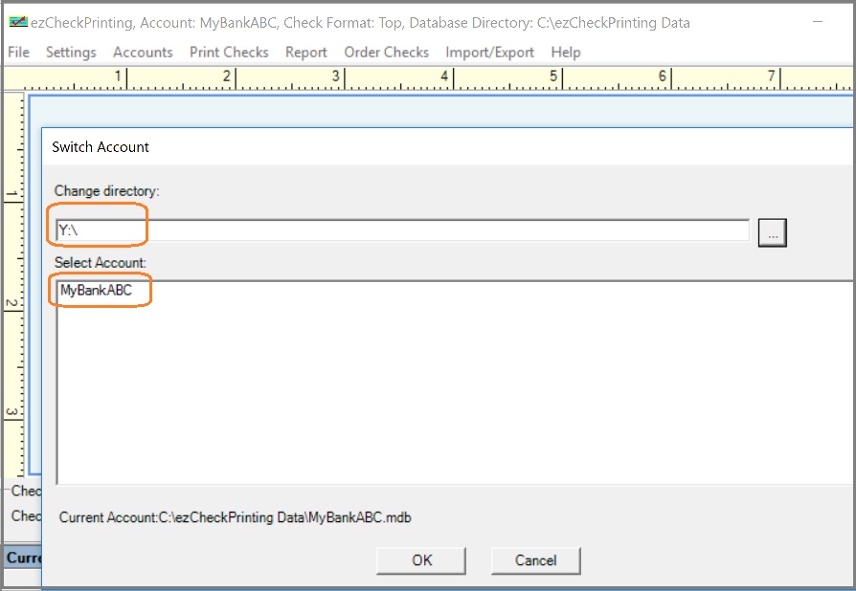Screen dimensions: 856x591
Task: Open the File menu
Action: point(18,53)
